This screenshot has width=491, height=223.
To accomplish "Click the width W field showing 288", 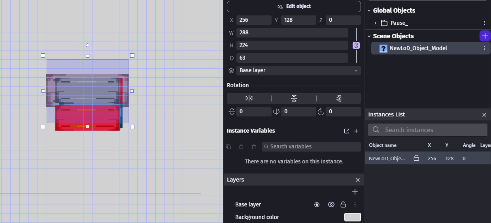I will tap(292, 32).
